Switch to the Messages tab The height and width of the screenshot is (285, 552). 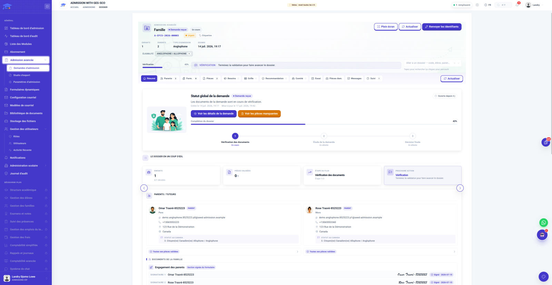(x=354, y=78)
